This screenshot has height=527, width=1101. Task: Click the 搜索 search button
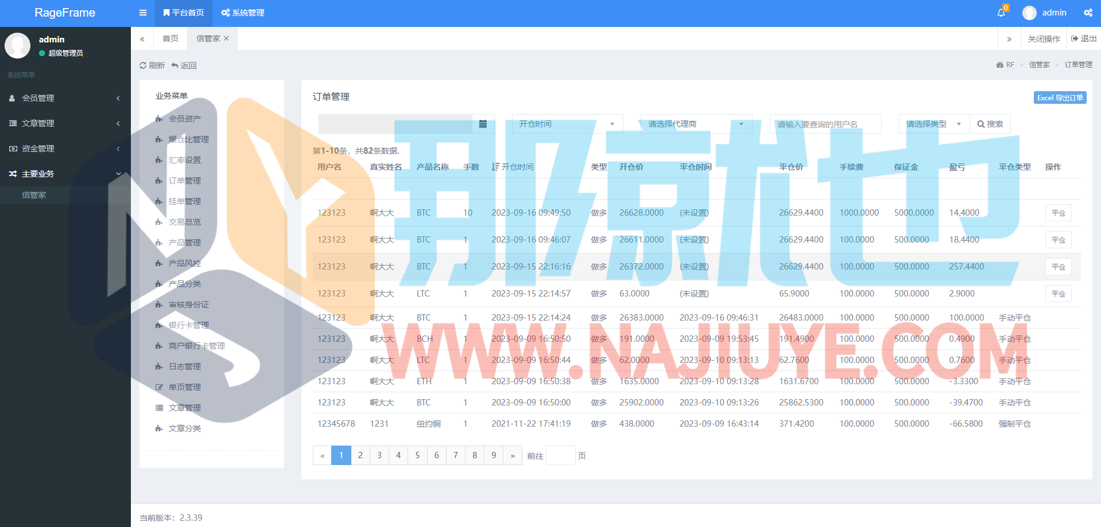click(990, 124)
